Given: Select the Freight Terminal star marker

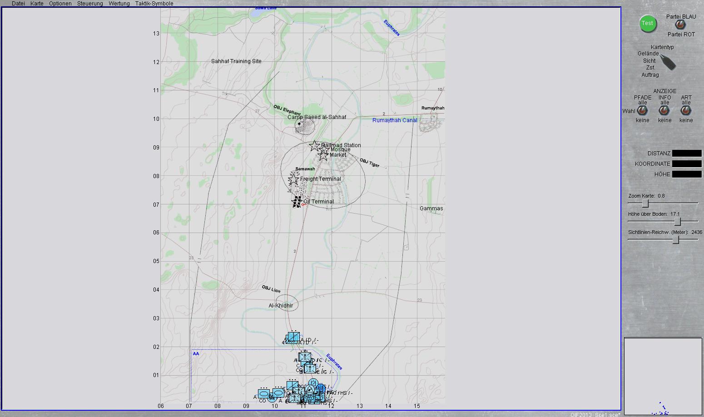Looking at the screenshot, I should point(294,179).
